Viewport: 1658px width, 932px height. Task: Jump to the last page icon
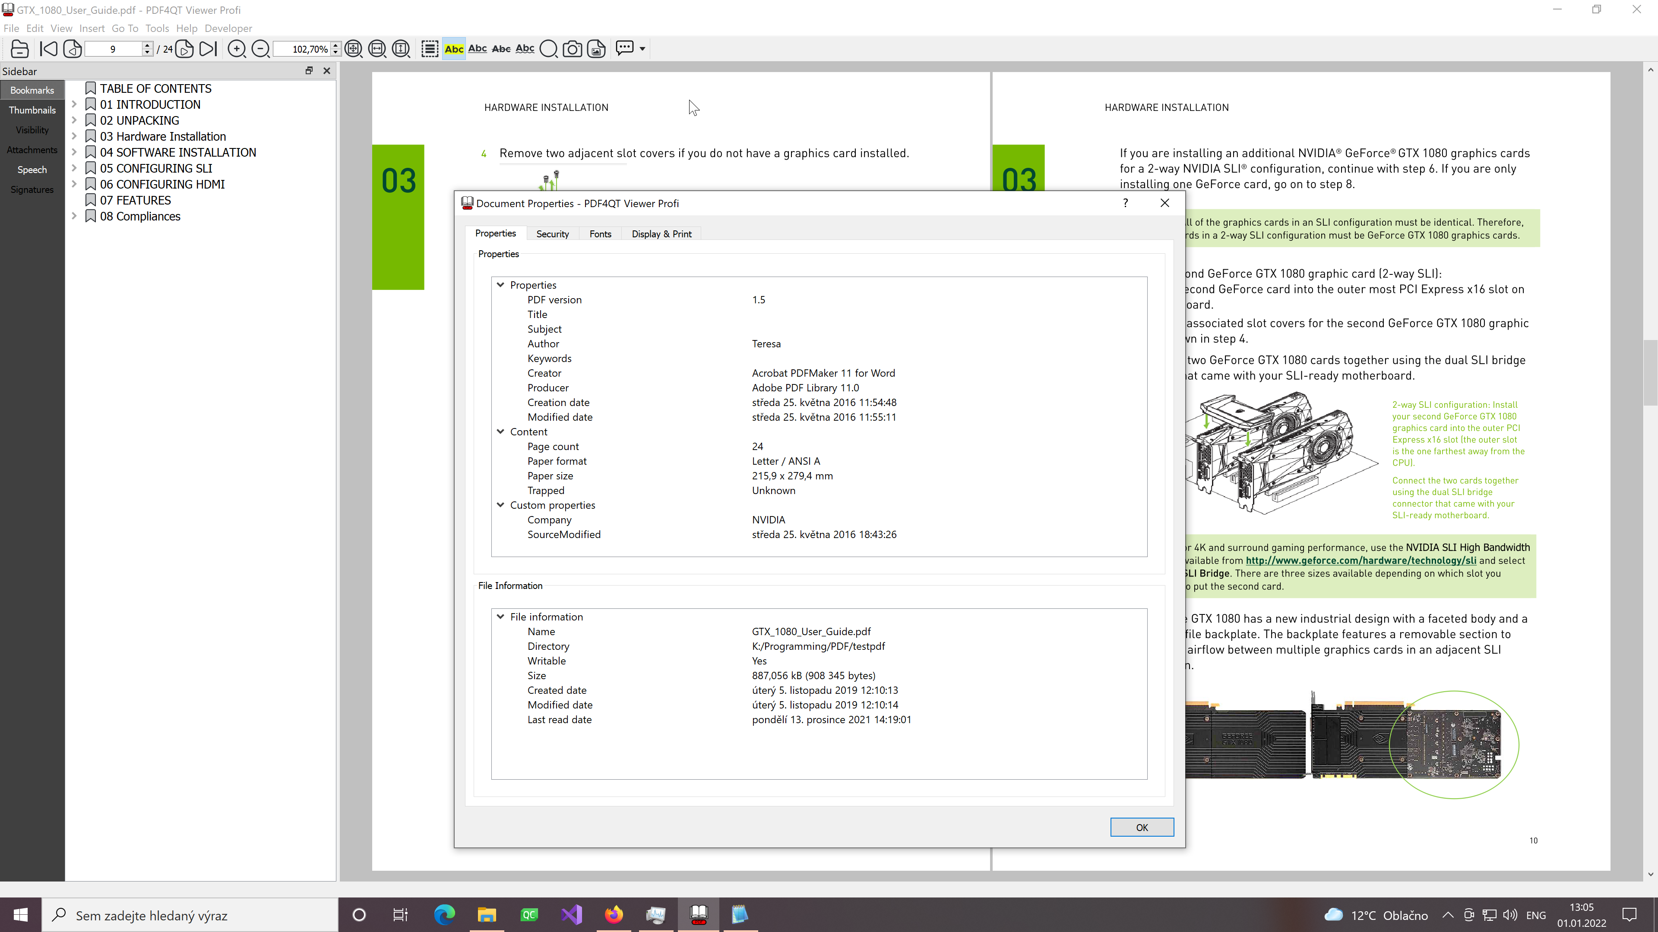(x=209, y=49)
